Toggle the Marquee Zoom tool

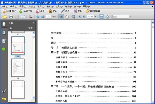click(x=73, y=17)
